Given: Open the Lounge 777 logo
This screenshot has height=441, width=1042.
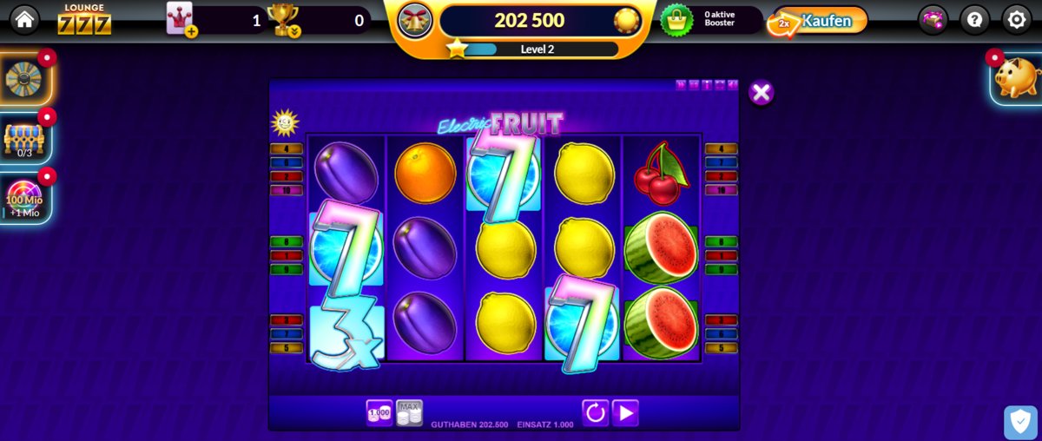Looking at the screenshot, I should [84, 19].
